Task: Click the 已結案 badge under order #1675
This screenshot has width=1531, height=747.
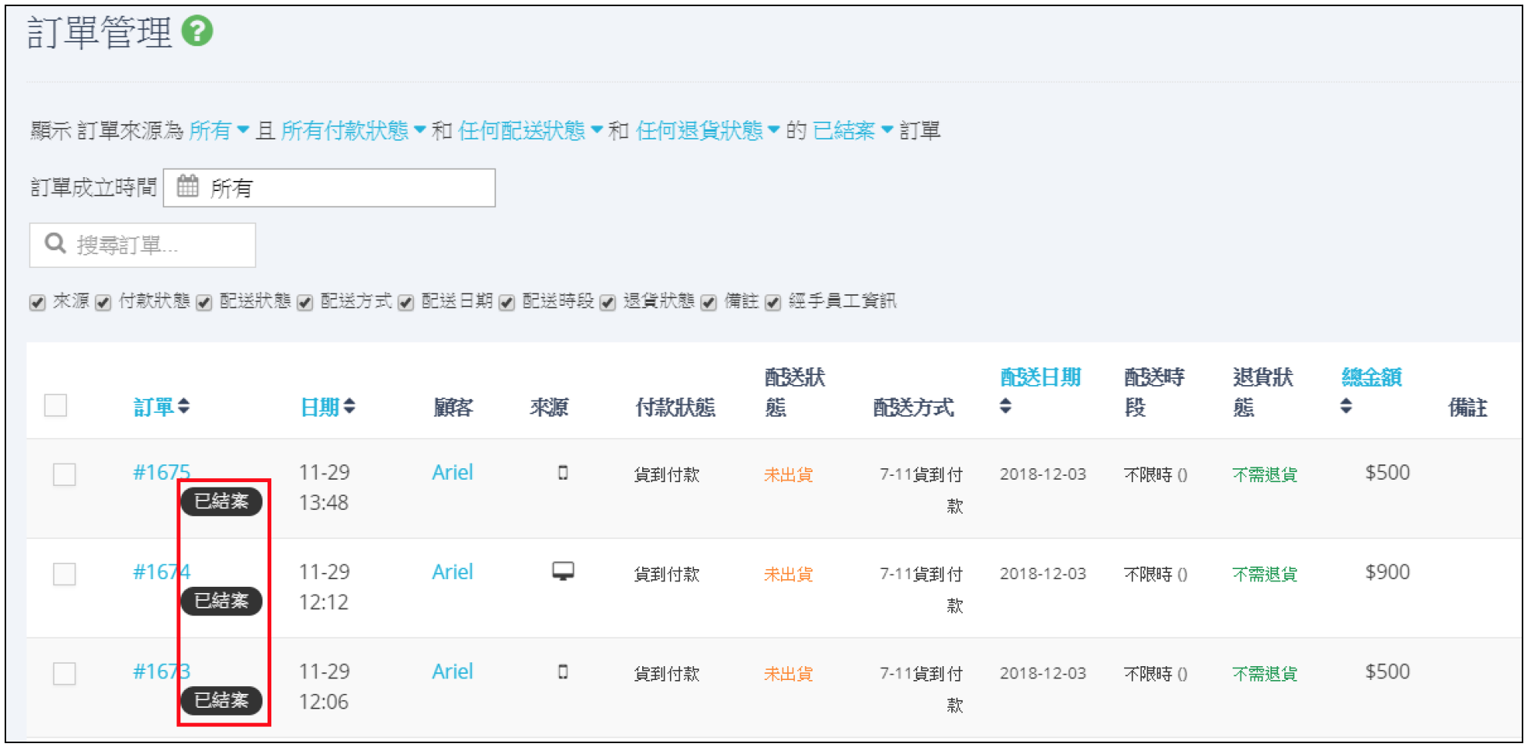Action: (221, 501)
